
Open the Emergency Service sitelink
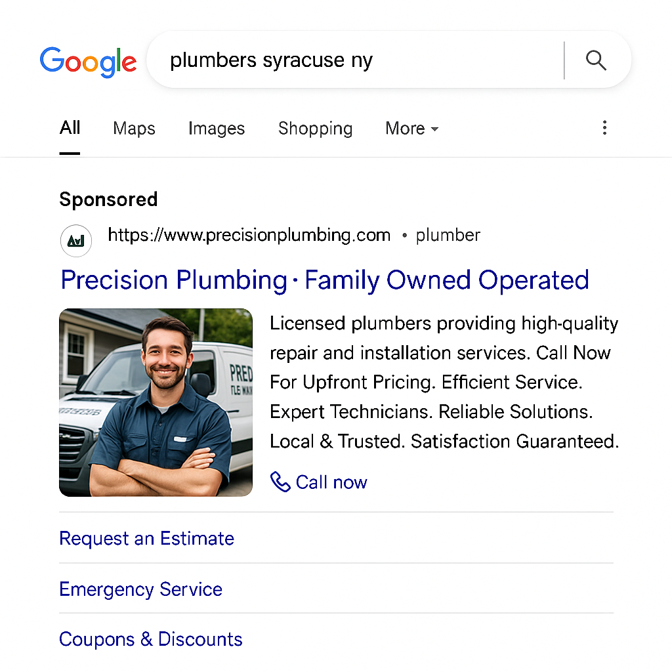tap(140, 589)
